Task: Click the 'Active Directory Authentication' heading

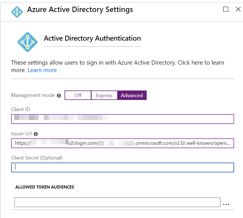Action: [x=92, y=38]
